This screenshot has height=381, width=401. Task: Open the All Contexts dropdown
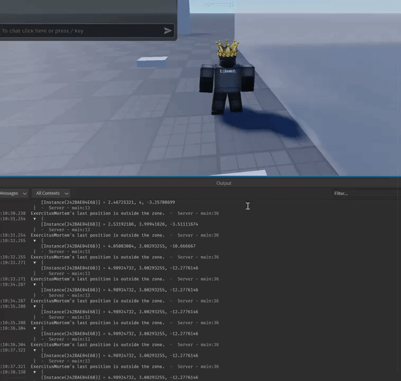pos(51,194)
